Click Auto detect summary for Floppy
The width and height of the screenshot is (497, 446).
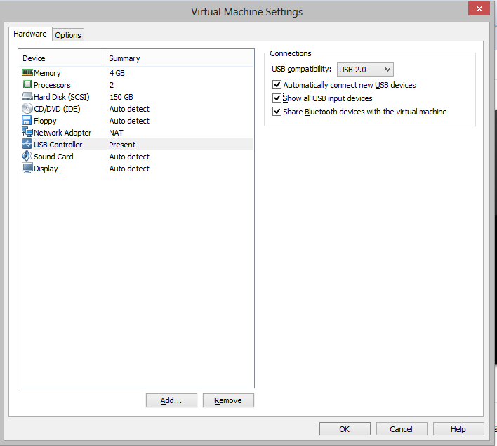pos(129,121)
